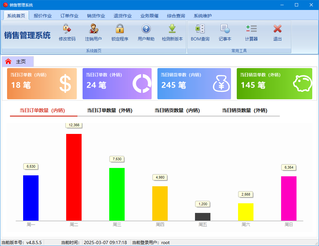Click the 周二 axis label
Viewport: 319px width, 246px height.
coord(74,225)
